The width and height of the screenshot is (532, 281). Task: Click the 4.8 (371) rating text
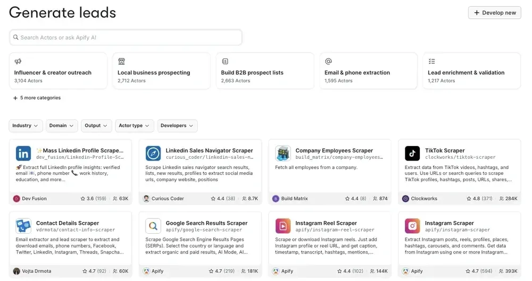[x=483, y=199]
